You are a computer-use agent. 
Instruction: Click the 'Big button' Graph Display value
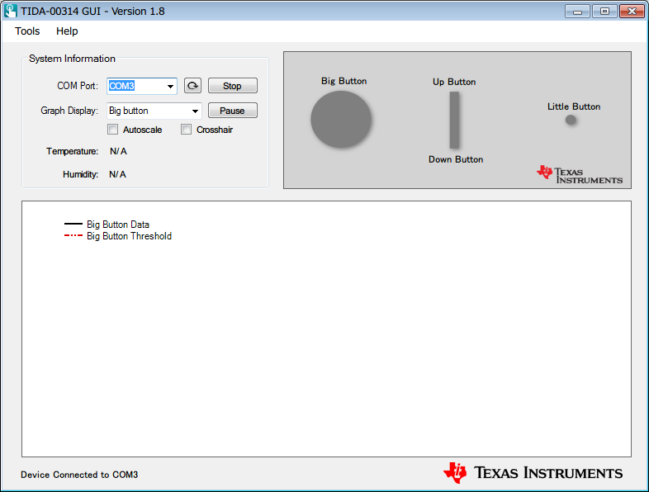point(129,111)
